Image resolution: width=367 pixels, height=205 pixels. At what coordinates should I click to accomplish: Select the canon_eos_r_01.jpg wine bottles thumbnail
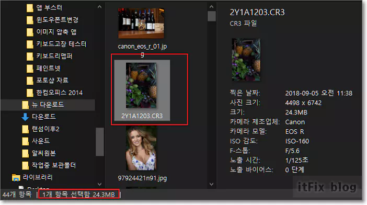141,23
